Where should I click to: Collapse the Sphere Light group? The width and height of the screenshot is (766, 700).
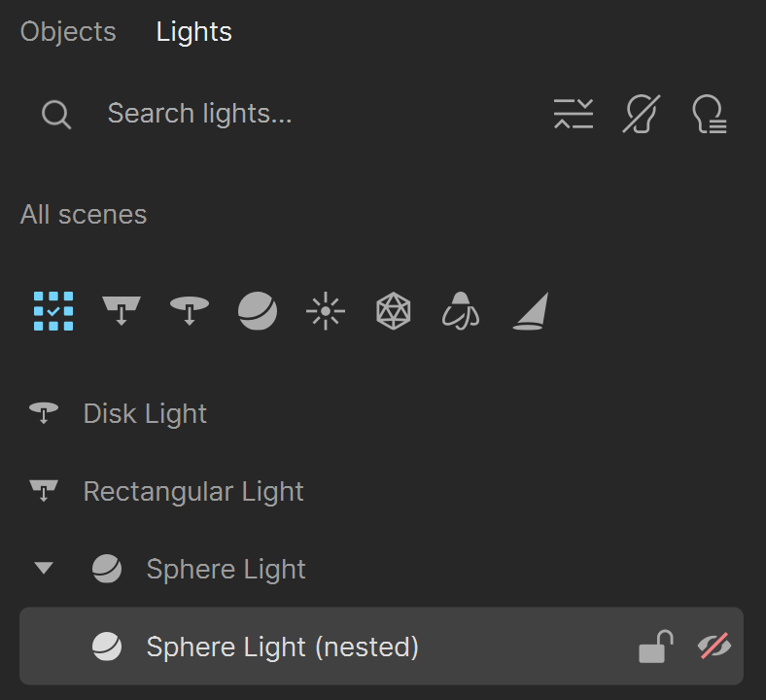(x=44, y=568)
